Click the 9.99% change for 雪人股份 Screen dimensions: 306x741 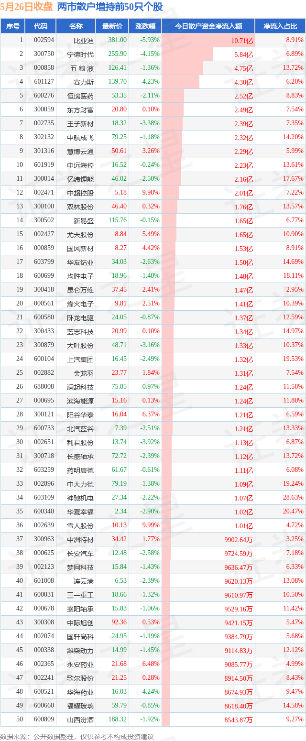coord(151,525)
